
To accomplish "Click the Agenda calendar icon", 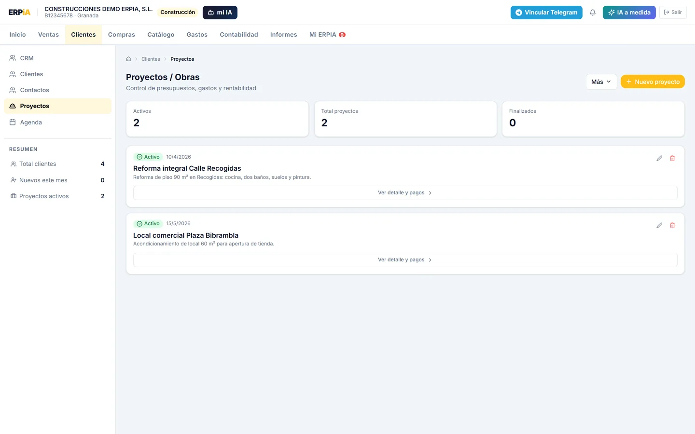I will click(13, 122).
